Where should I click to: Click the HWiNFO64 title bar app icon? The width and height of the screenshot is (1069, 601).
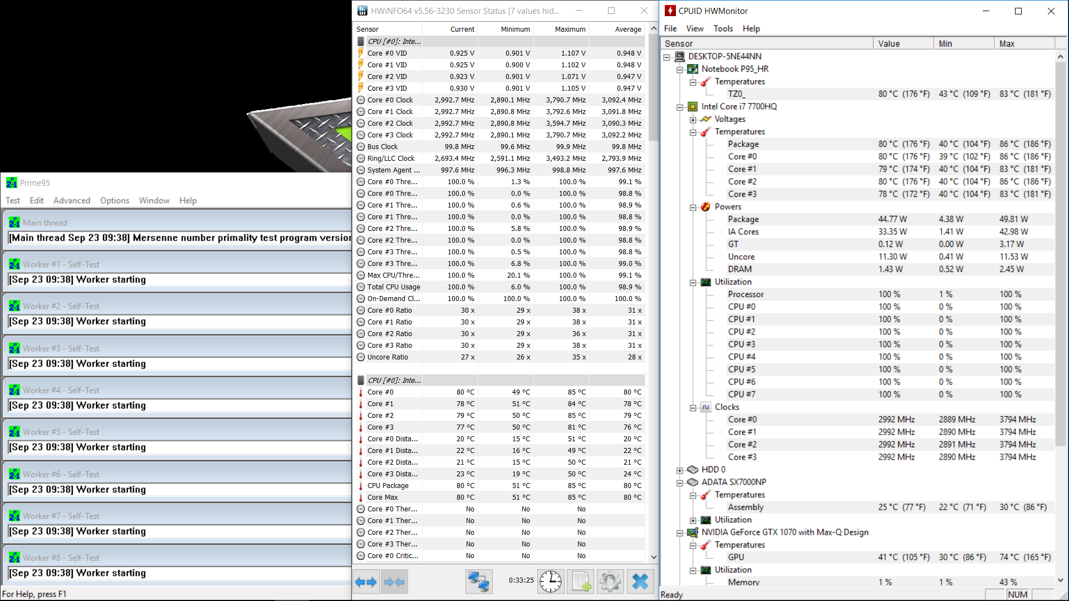point(362,11)
